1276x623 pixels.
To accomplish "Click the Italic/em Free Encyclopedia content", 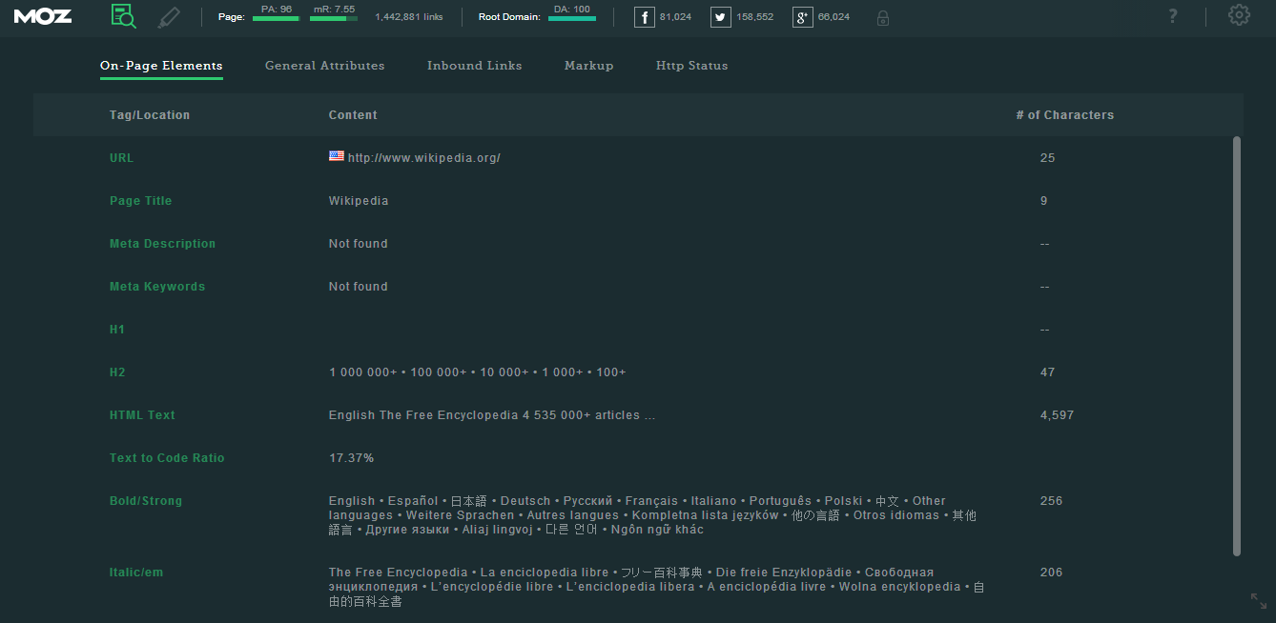I will click(657, 587).
